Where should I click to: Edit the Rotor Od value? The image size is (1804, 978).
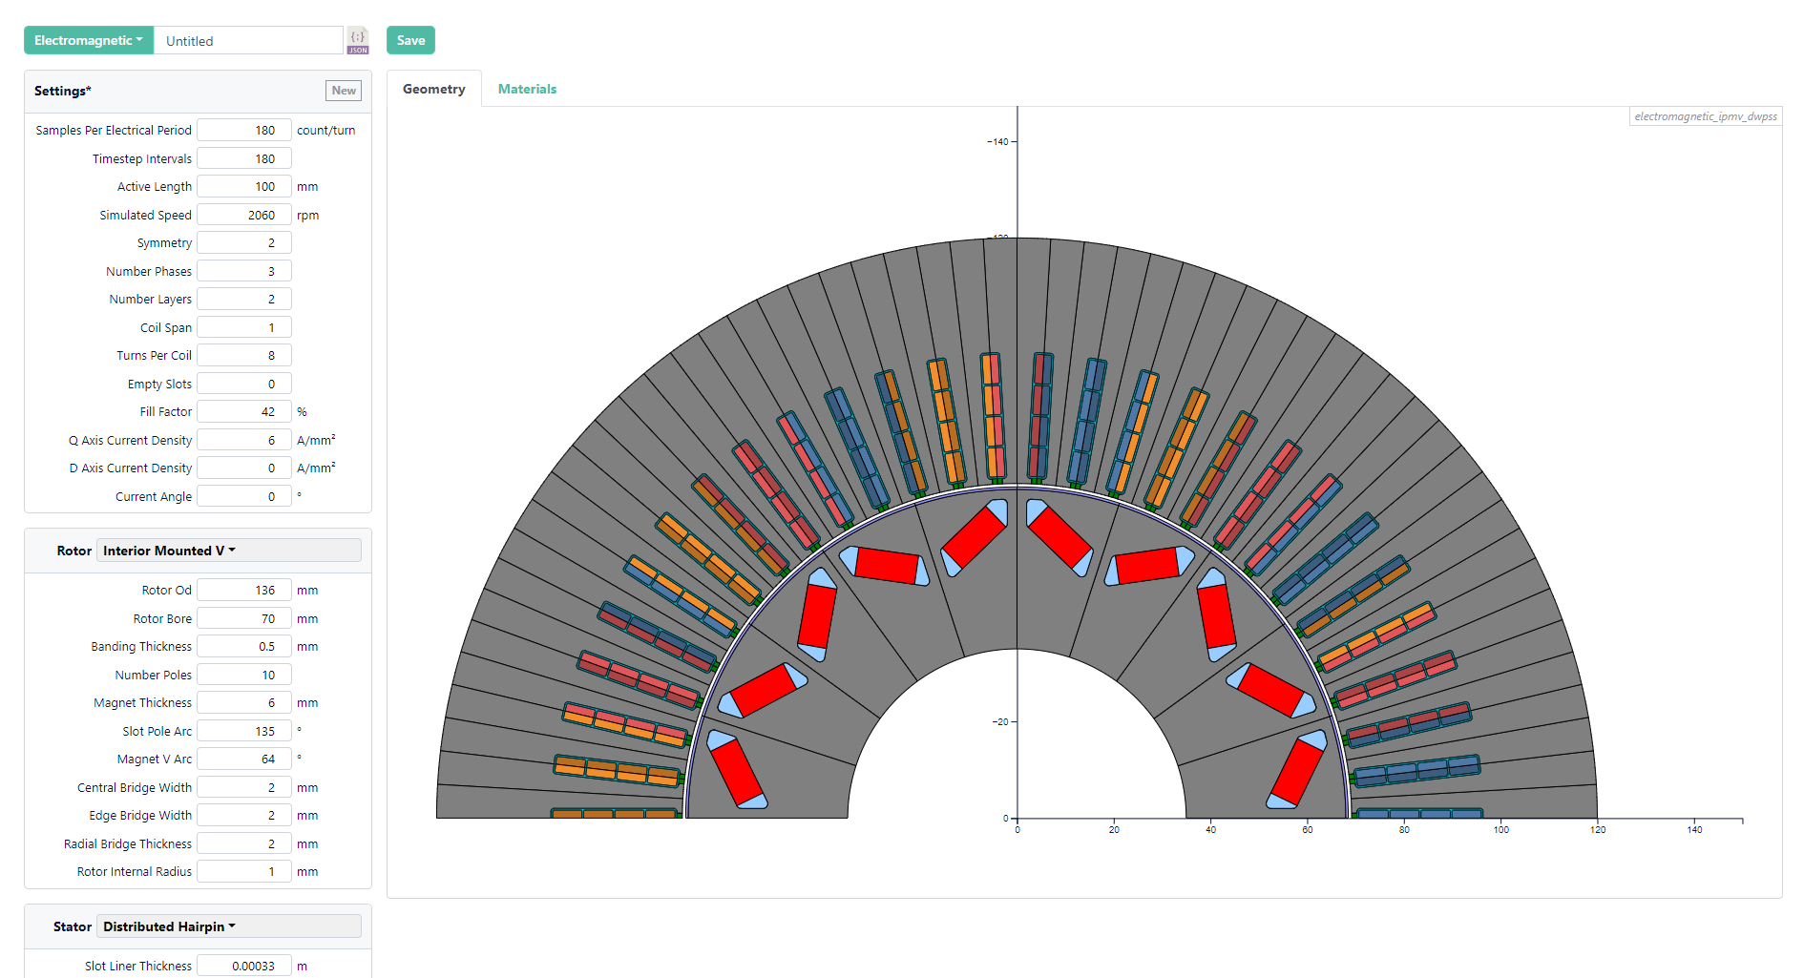[244, 591]
